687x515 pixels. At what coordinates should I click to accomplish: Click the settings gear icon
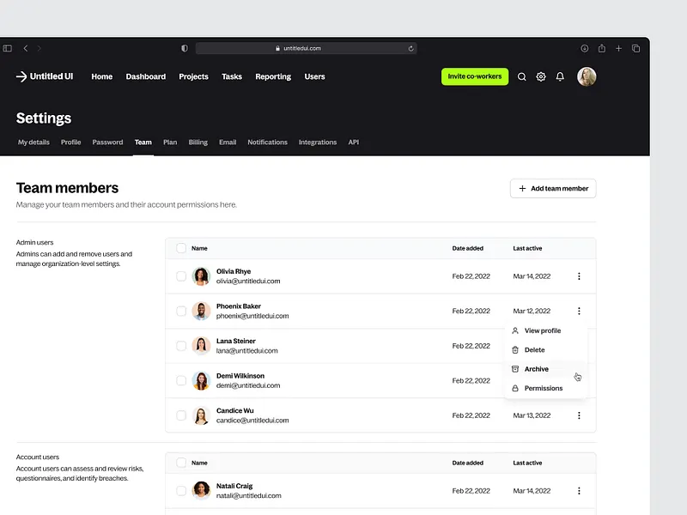[540, 76]
